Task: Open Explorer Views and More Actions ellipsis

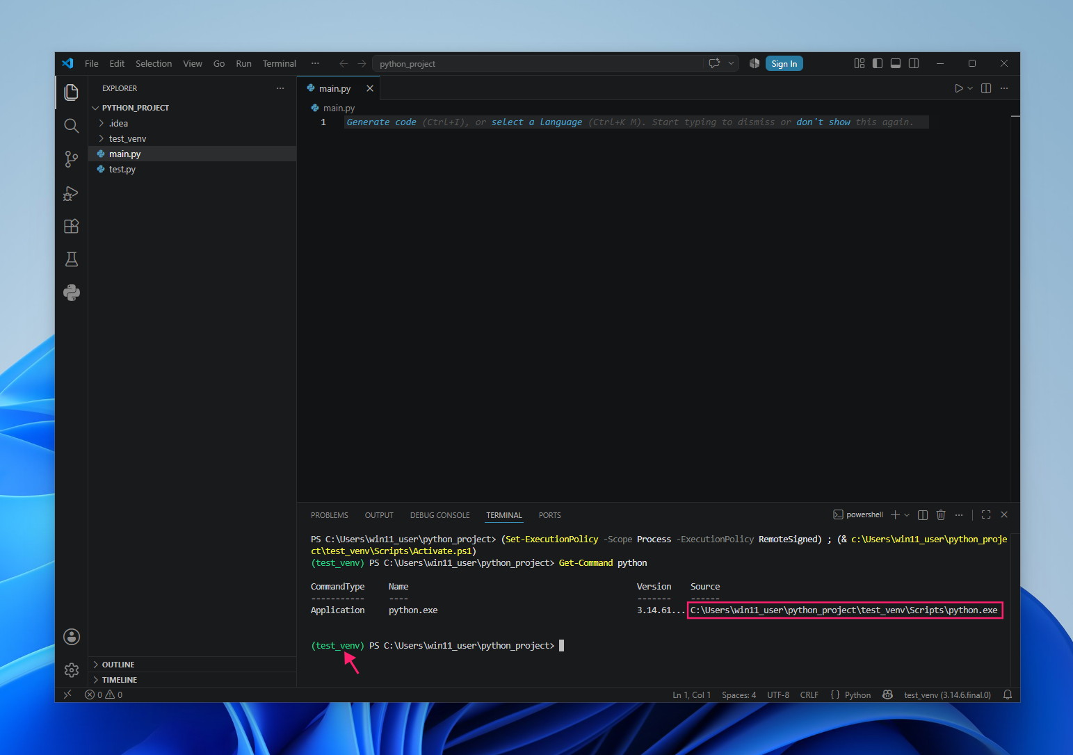Action: (280, 88)
